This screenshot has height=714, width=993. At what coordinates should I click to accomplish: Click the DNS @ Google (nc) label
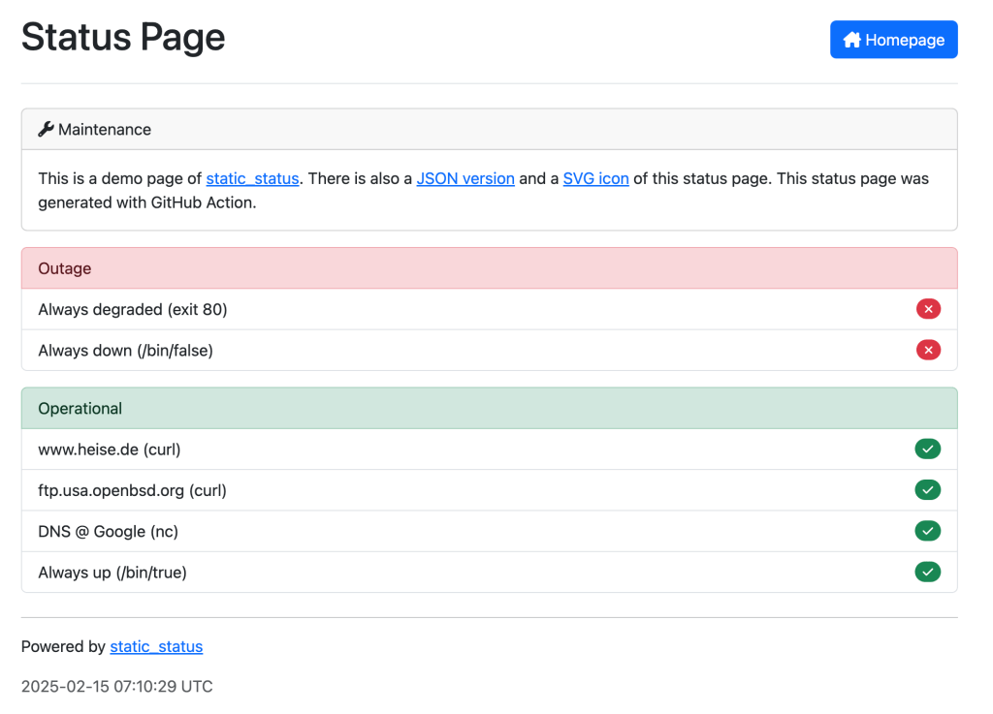click(x=109, y=531)
